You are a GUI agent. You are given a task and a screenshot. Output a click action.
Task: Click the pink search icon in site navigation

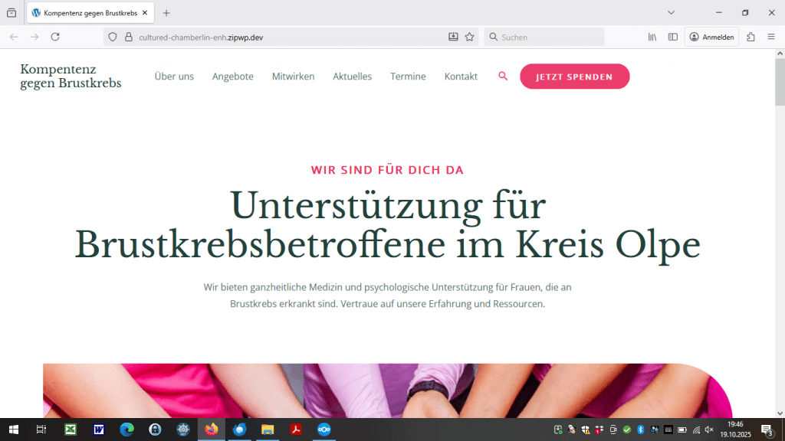coord(503,76)
